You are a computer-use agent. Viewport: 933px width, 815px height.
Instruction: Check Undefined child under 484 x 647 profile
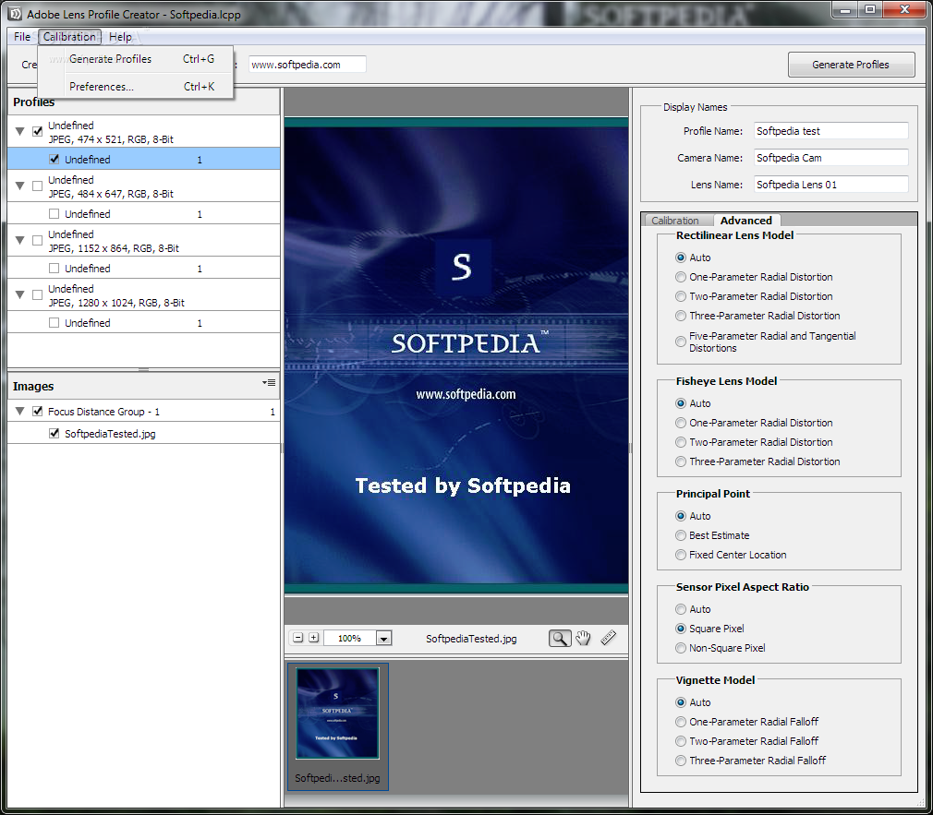click(55, 214)
